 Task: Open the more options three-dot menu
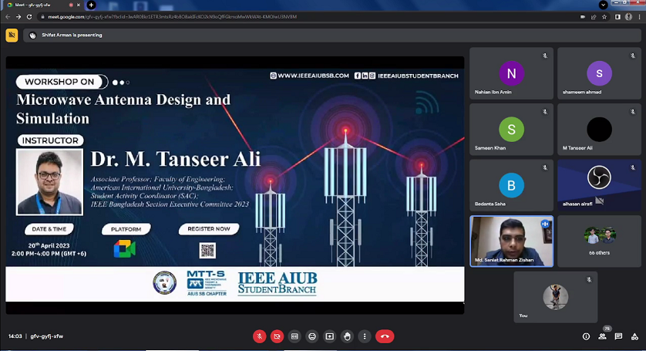pos(365,336)
